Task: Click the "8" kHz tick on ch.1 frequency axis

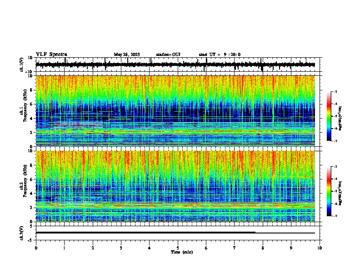Action: [31, 90]
